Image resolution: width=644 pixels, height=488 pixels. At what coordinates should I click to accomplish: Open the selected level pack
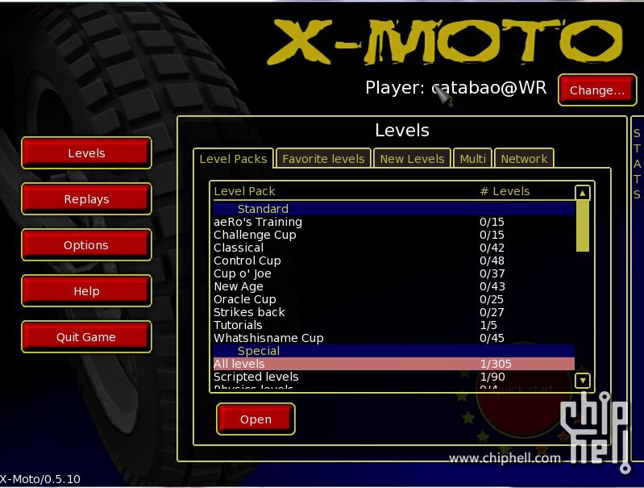click(256, 419)
